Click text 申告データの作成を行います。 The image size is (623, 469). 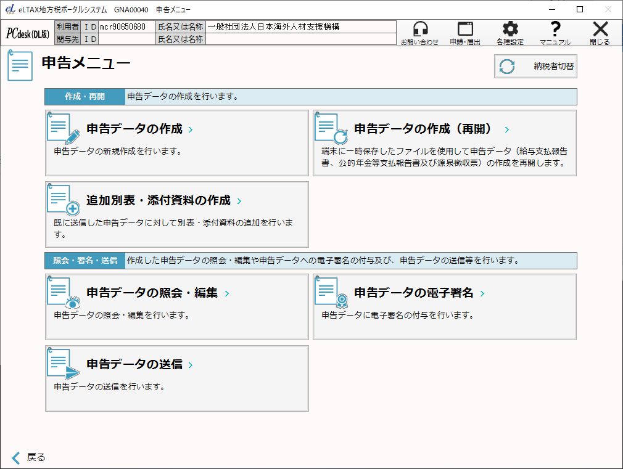[x=183, y=97]
